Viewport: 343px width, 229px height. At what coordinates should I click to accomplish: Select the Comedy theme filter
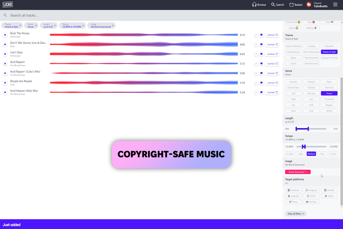tap(311, 46)
